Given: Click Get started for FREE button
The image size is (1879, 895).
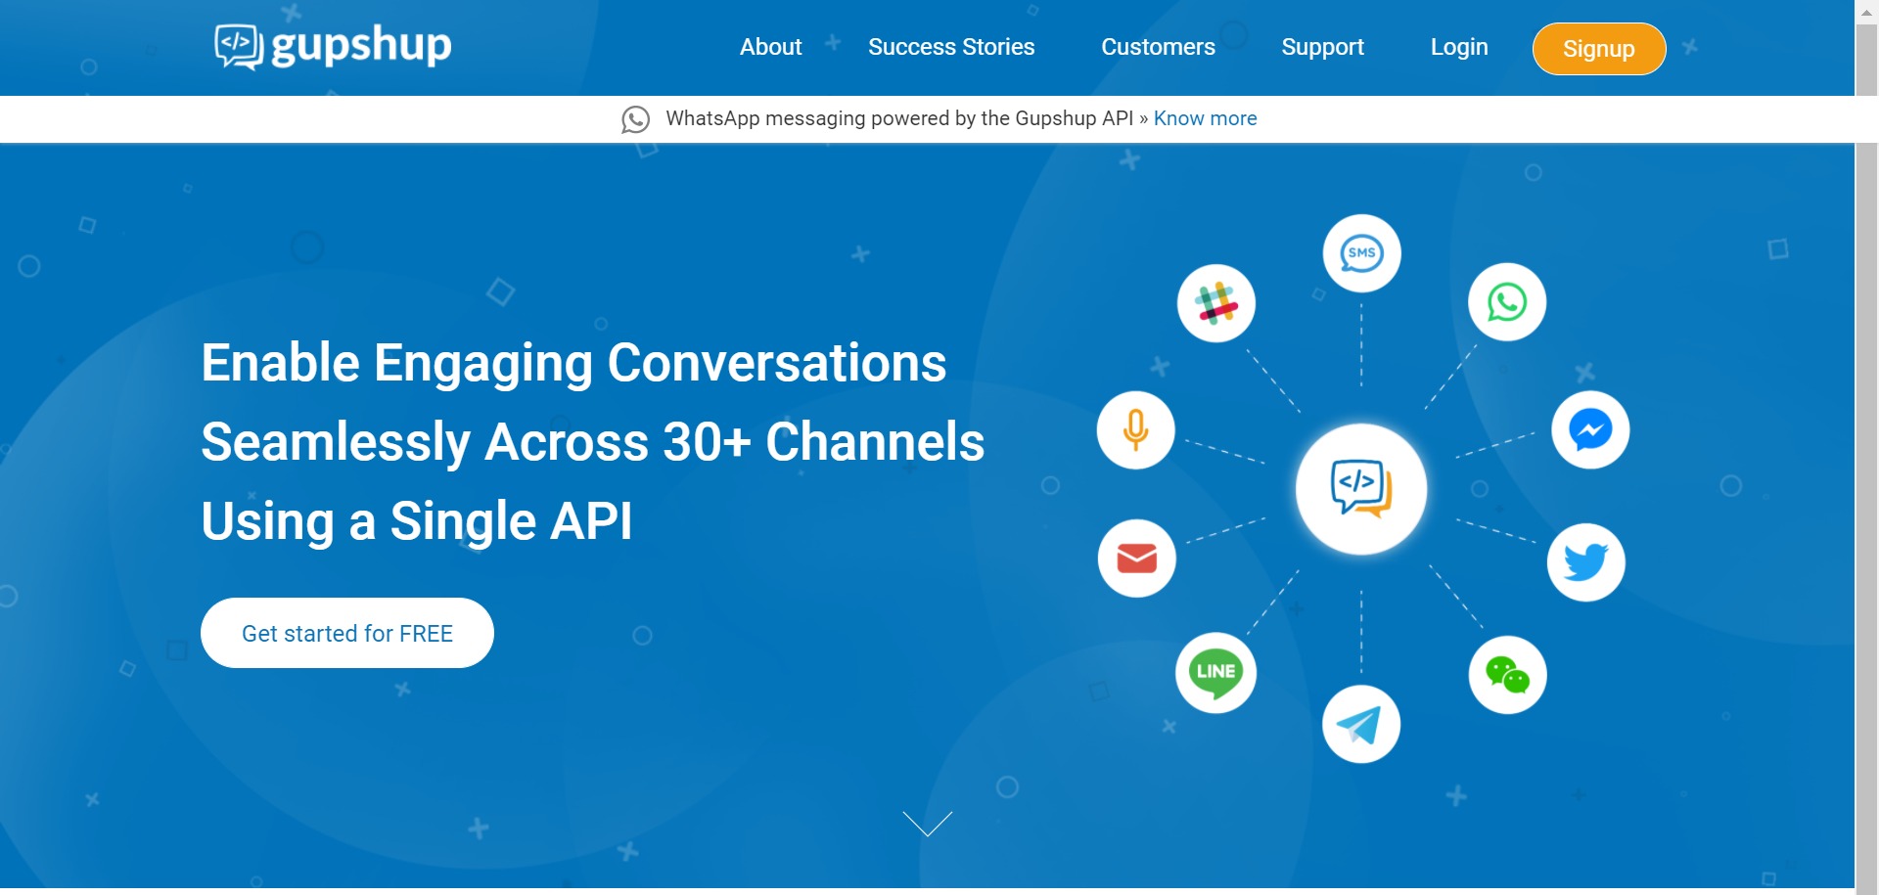Looking at the screenshot, I should (x=347, y=633).
